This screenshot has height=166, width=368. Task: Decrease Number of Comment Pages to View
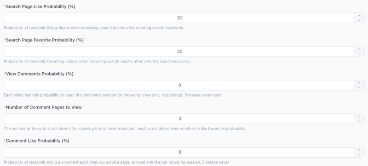pos(359,121)
